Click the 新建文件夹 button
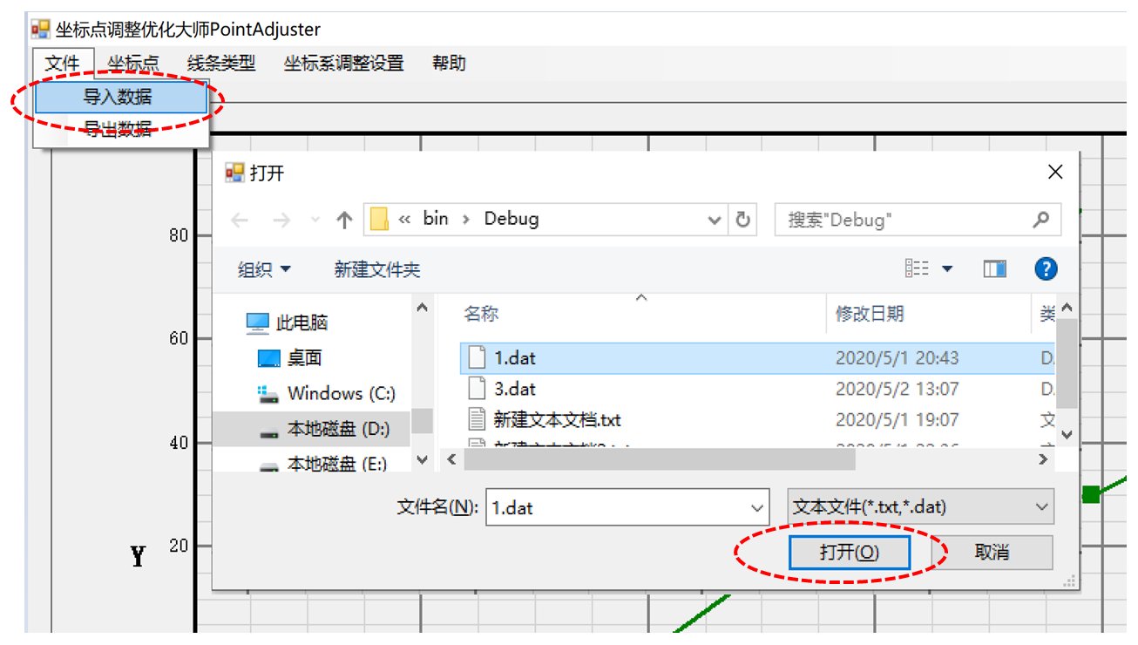This screenshot has height=645, width=1138. [x=377, y=270]
